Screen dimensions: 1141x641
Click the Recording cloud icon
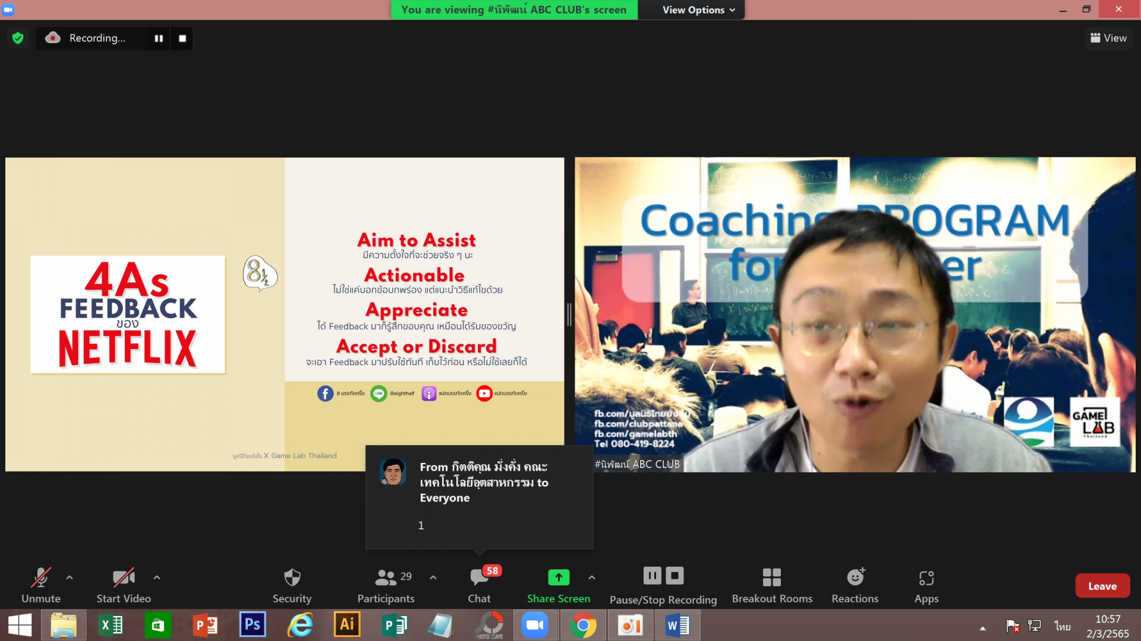pos(53,38)
